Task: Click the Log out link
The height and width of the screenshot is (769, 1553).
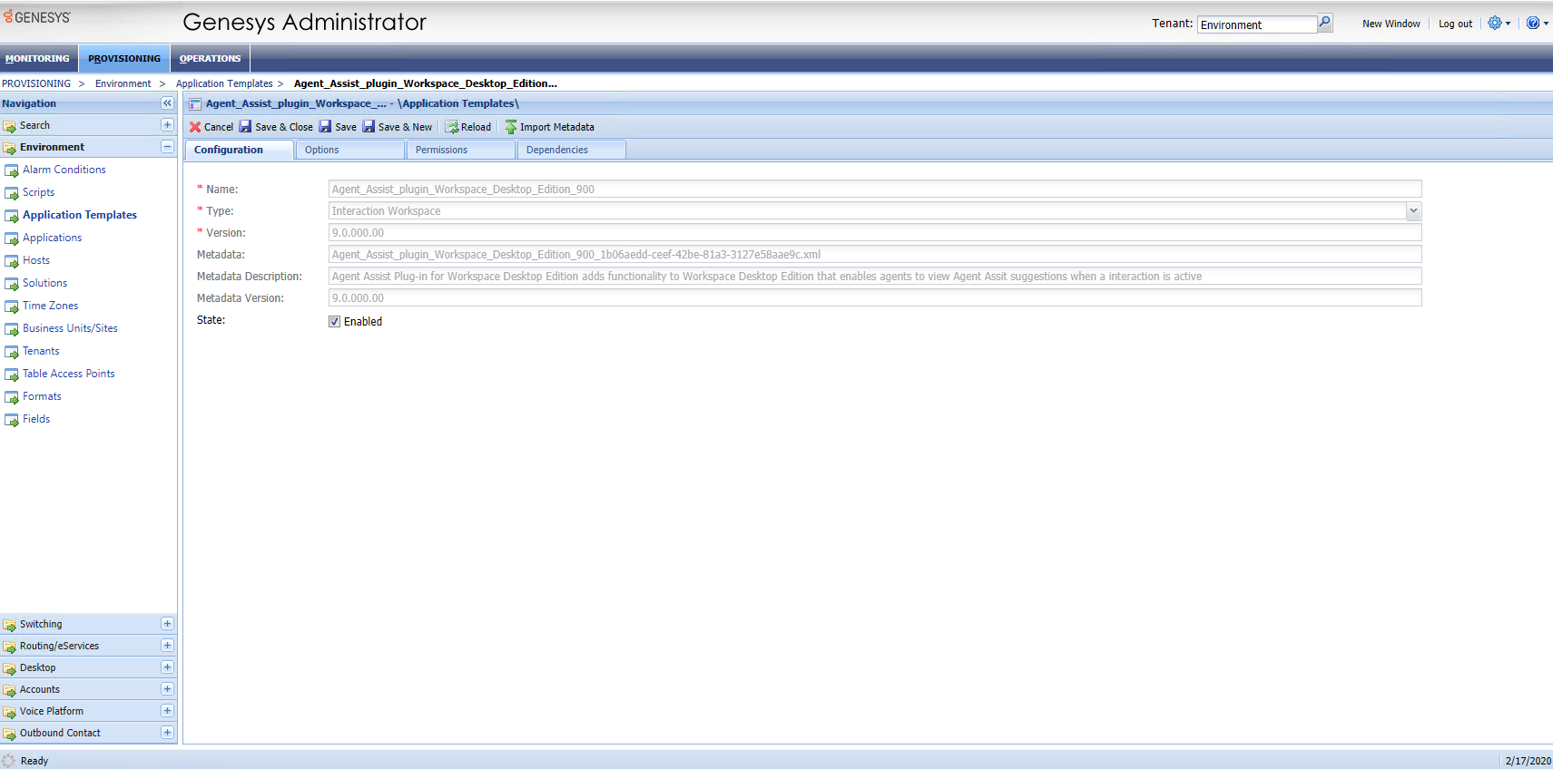Action: [x=1455, y=24]
